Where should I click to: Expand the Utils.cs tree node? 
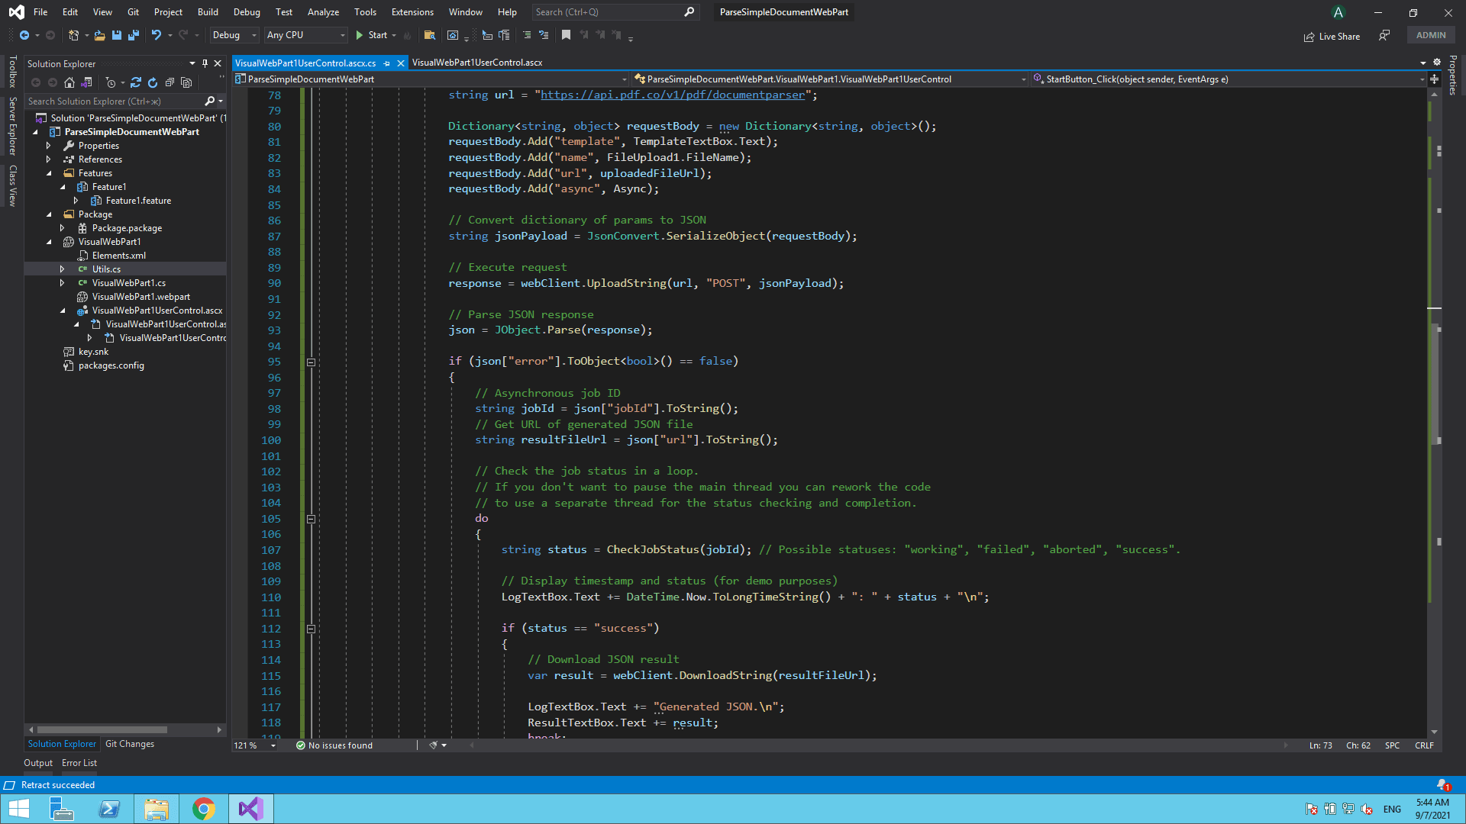pos(62,269)
